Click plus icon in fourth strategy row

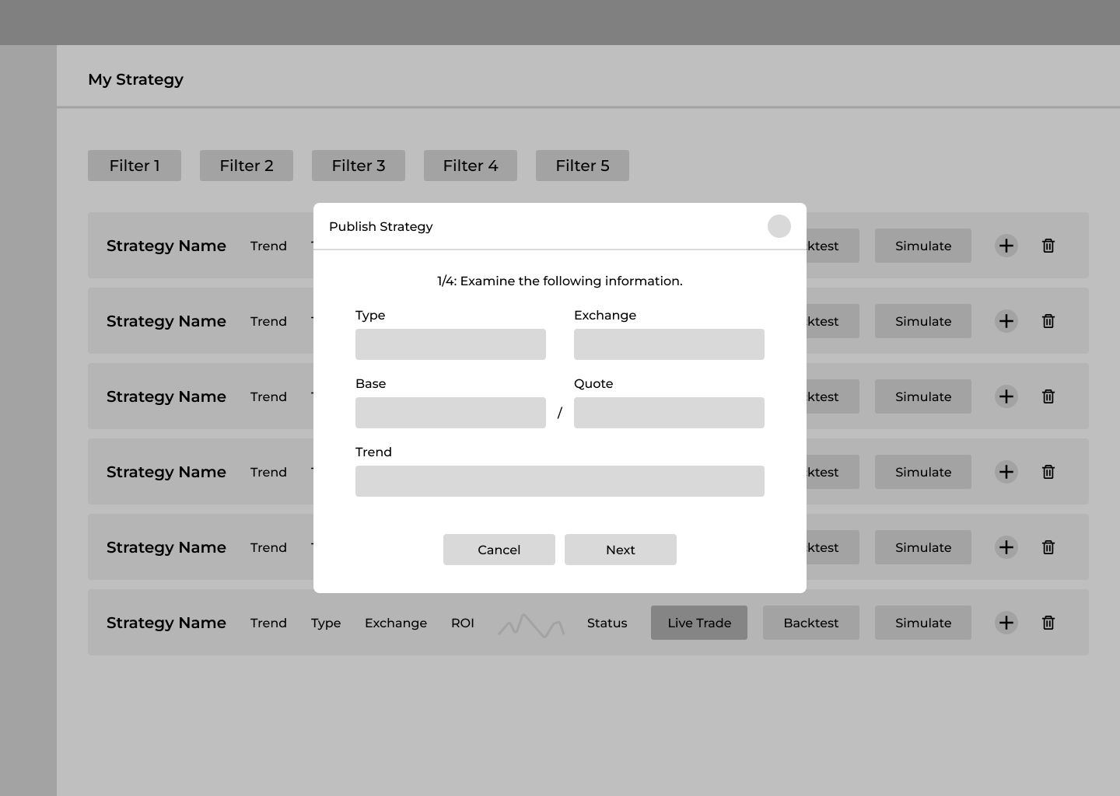click(1006, 472)
